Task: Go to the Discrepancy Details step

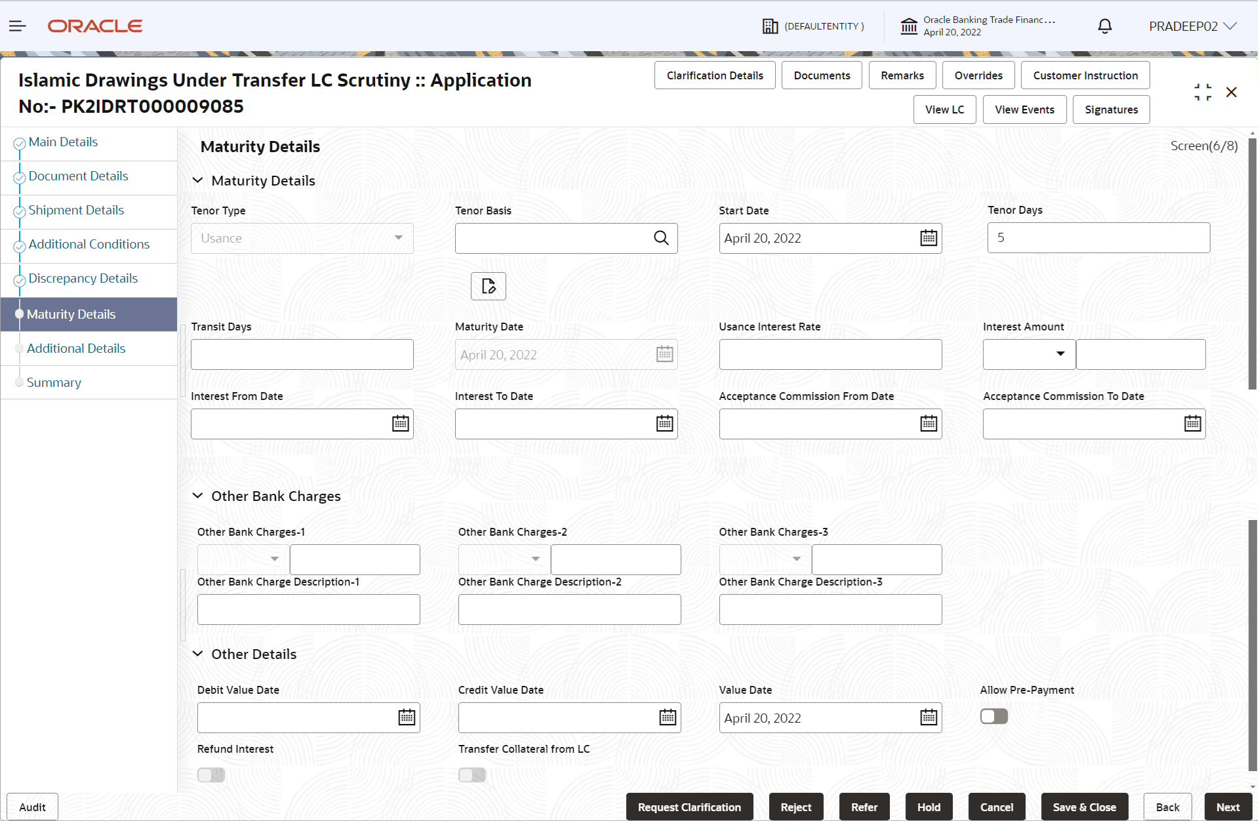Action: click(x=83, y=278)
